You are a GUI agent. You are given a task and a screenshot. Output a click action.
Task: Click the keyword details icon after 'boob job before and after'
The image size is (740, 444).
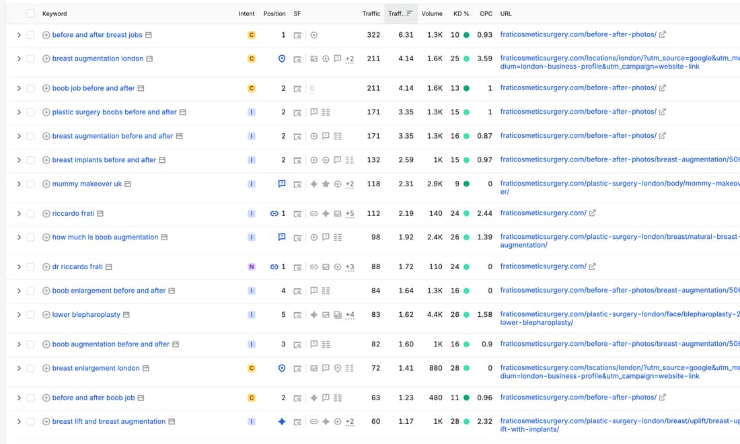141,88
